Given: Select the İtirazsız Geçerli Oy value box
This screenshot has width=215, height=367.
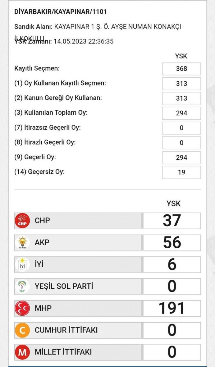Looking at the screenshot, I should point(181,128).
